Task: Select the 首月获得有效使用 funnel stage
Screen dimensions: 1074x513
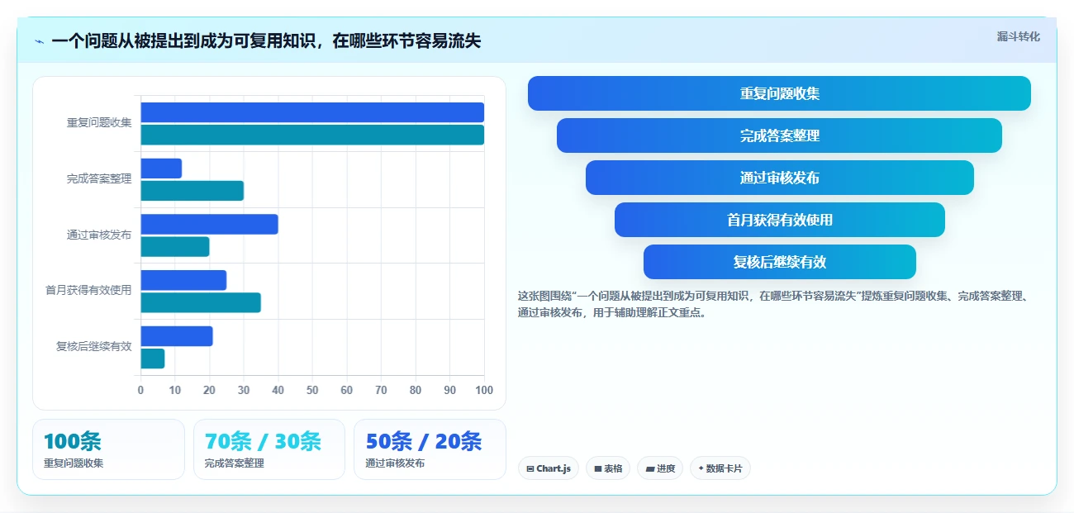Action: [779, 220]
